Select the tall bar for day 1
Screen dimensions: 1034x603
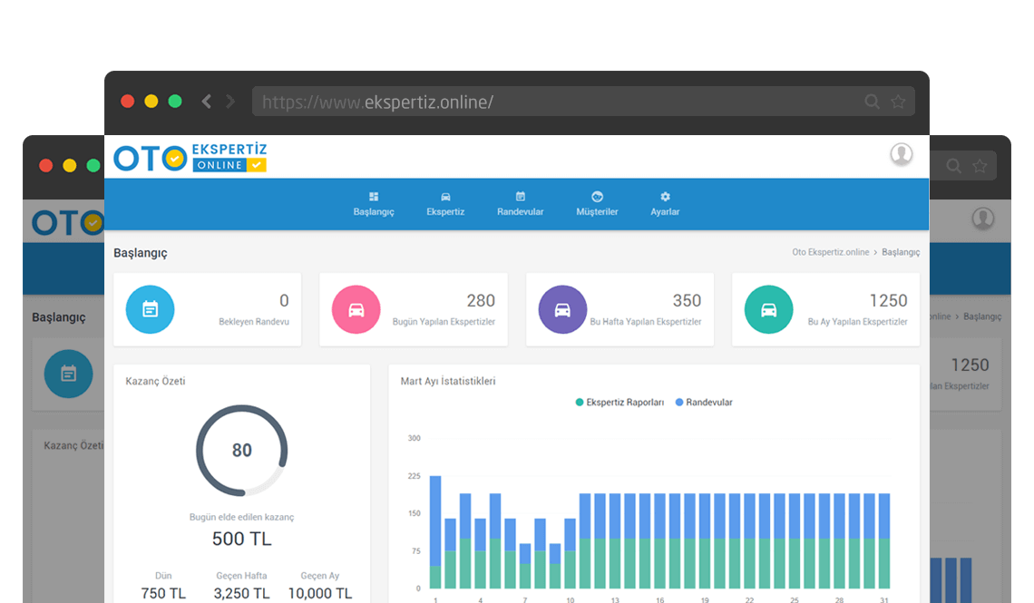point(435,532)
